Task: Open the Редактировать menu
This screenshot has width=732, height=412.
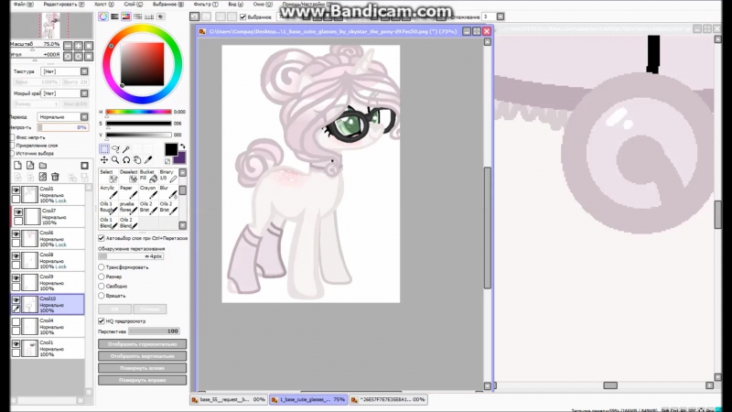Action: click(x=63, y=5)
